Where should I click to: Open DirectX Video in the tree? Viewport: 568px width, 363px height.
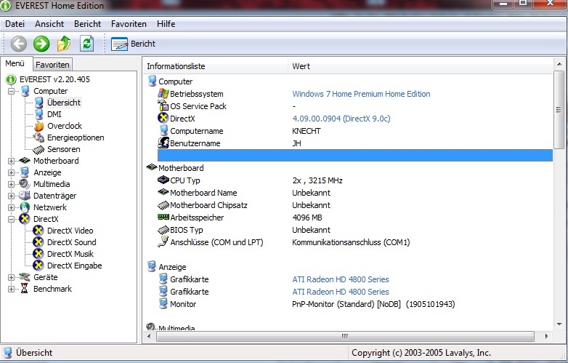coord(70,231)
